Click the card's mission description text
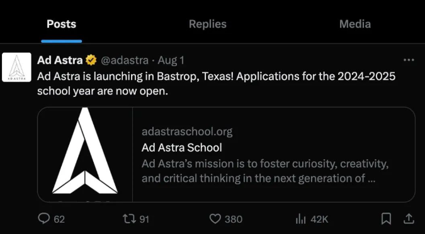425x234 pixels. 265,171
